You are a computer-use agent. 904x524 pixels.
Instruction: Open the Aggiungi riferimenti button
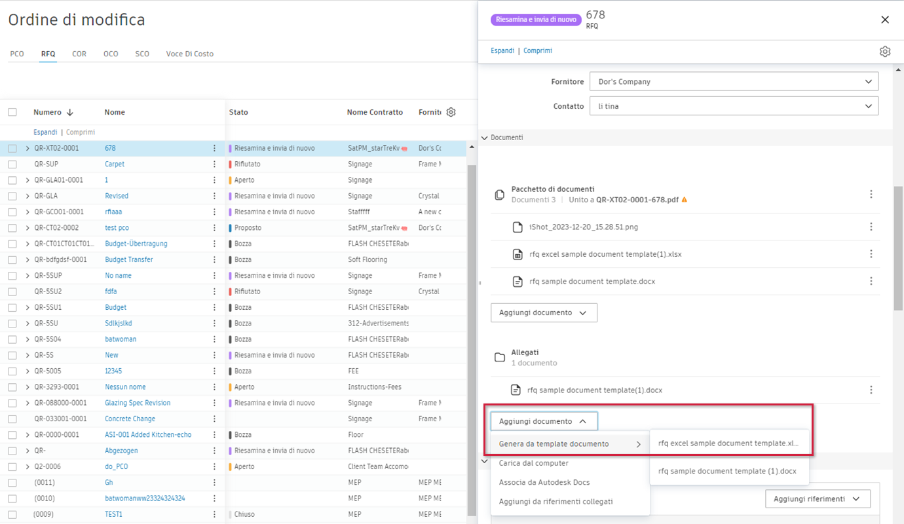point(817,498)
